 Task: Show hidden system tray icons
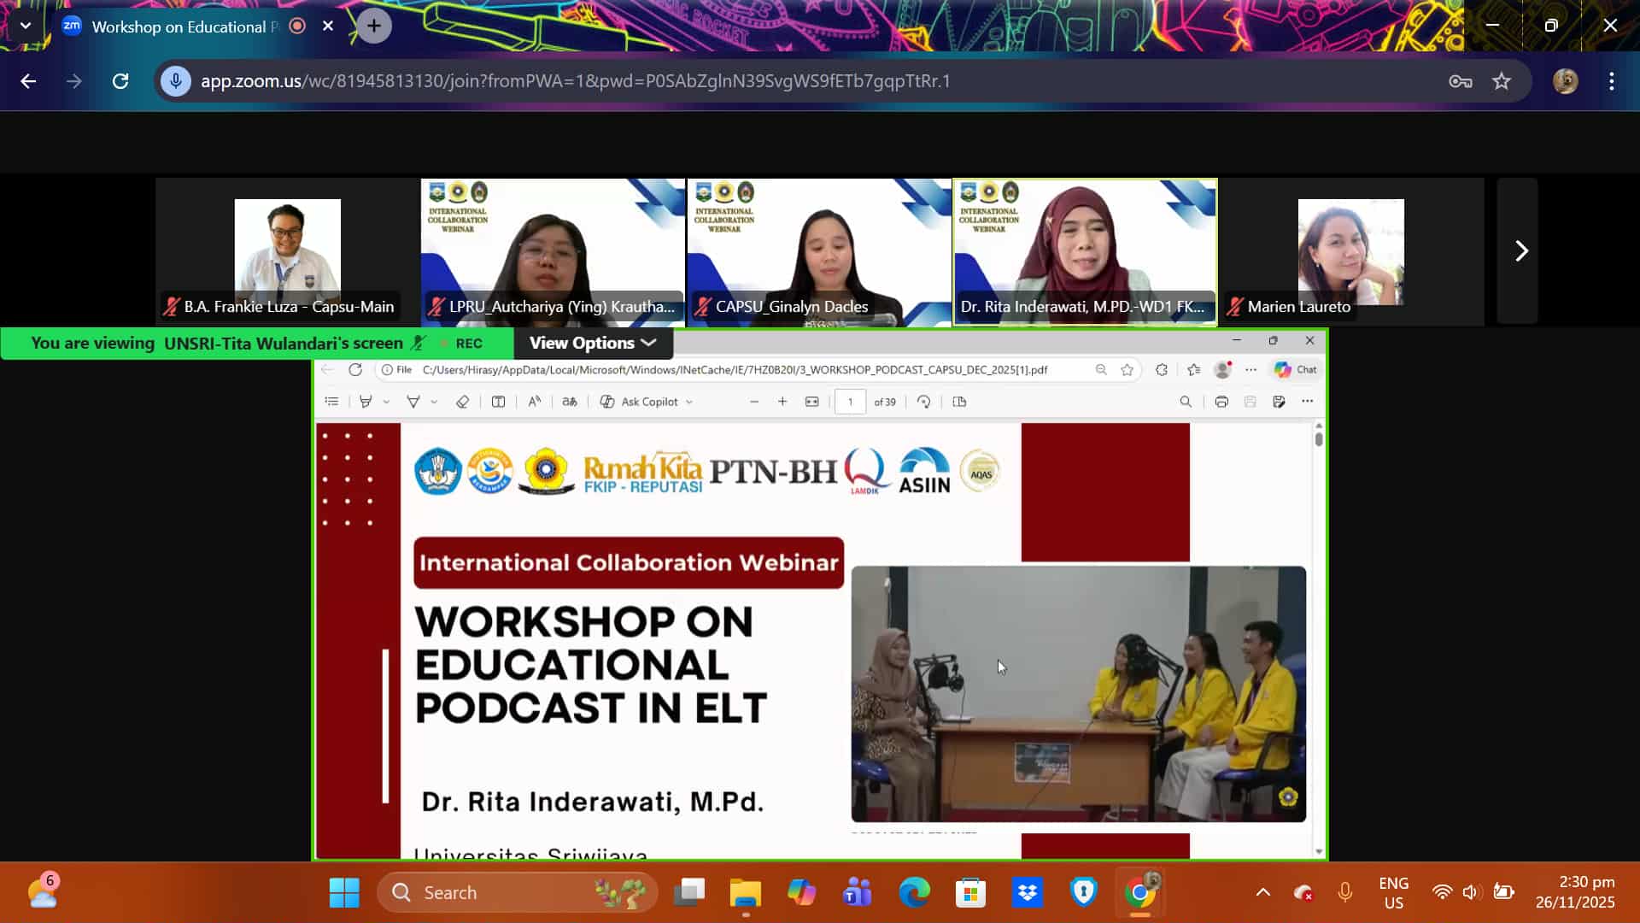[x=1262, y=893]
